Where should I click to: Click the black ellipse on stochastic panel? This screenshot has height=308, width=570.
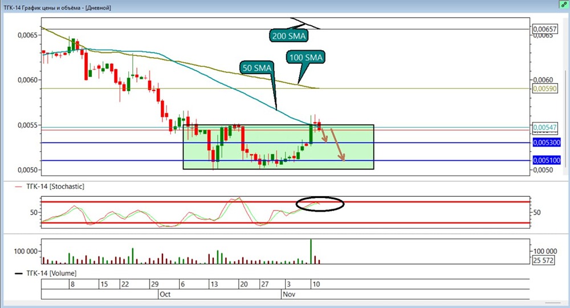pyautogui.click(x=320, y=204)
